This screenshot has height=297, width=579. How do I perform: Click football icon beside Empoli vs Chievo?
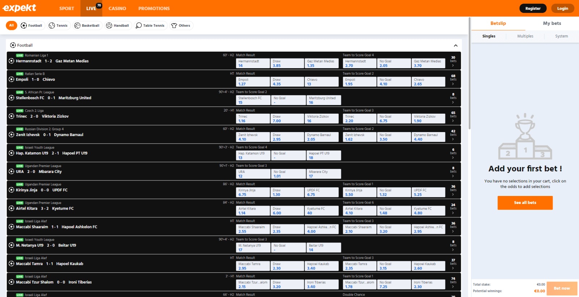tap(12, 79)
